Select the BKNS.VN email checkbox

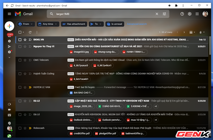[20, 40]
